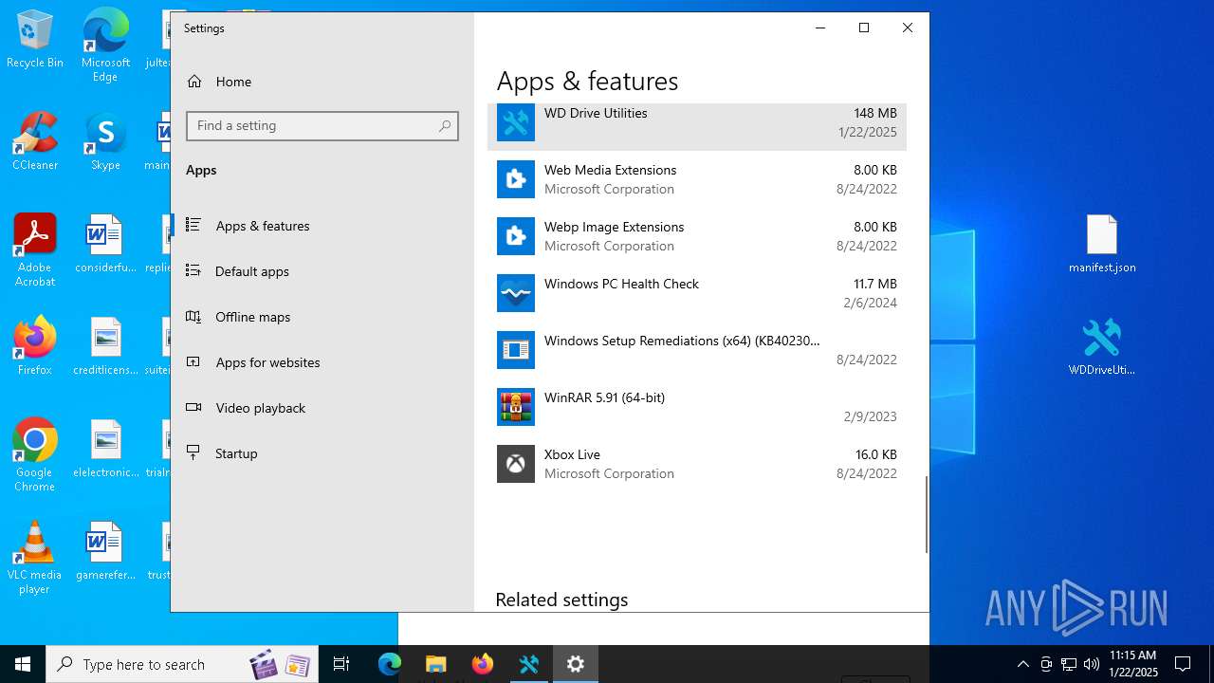Click the taskbar clock showing 11:15 AM
Image resolution: width=1214 pixels, height=683 pixels.
pos(1132,664)
